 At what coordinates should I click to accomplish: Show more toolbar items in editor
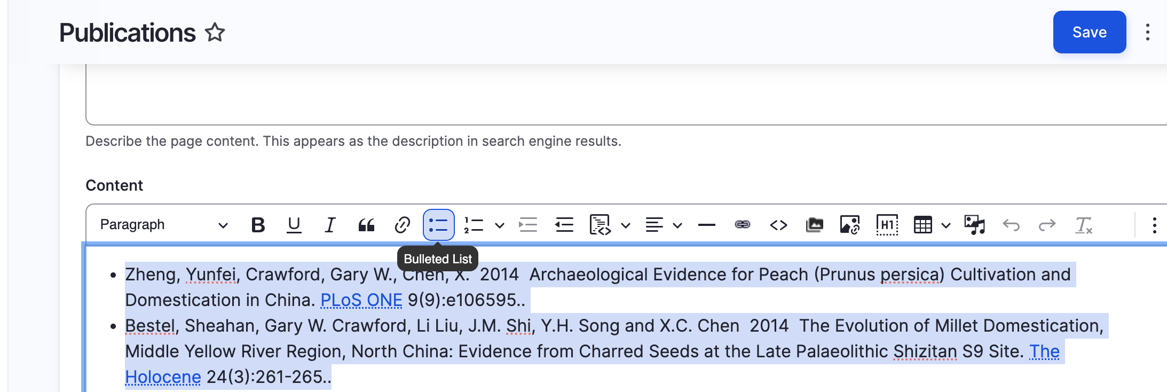[x=1154, y=225]
